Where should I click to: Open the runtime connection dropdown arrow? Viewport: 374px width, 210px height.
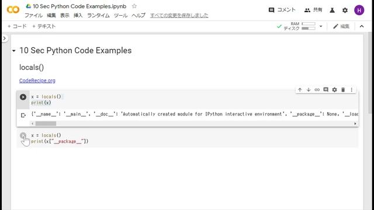click(x=321, y=26)
